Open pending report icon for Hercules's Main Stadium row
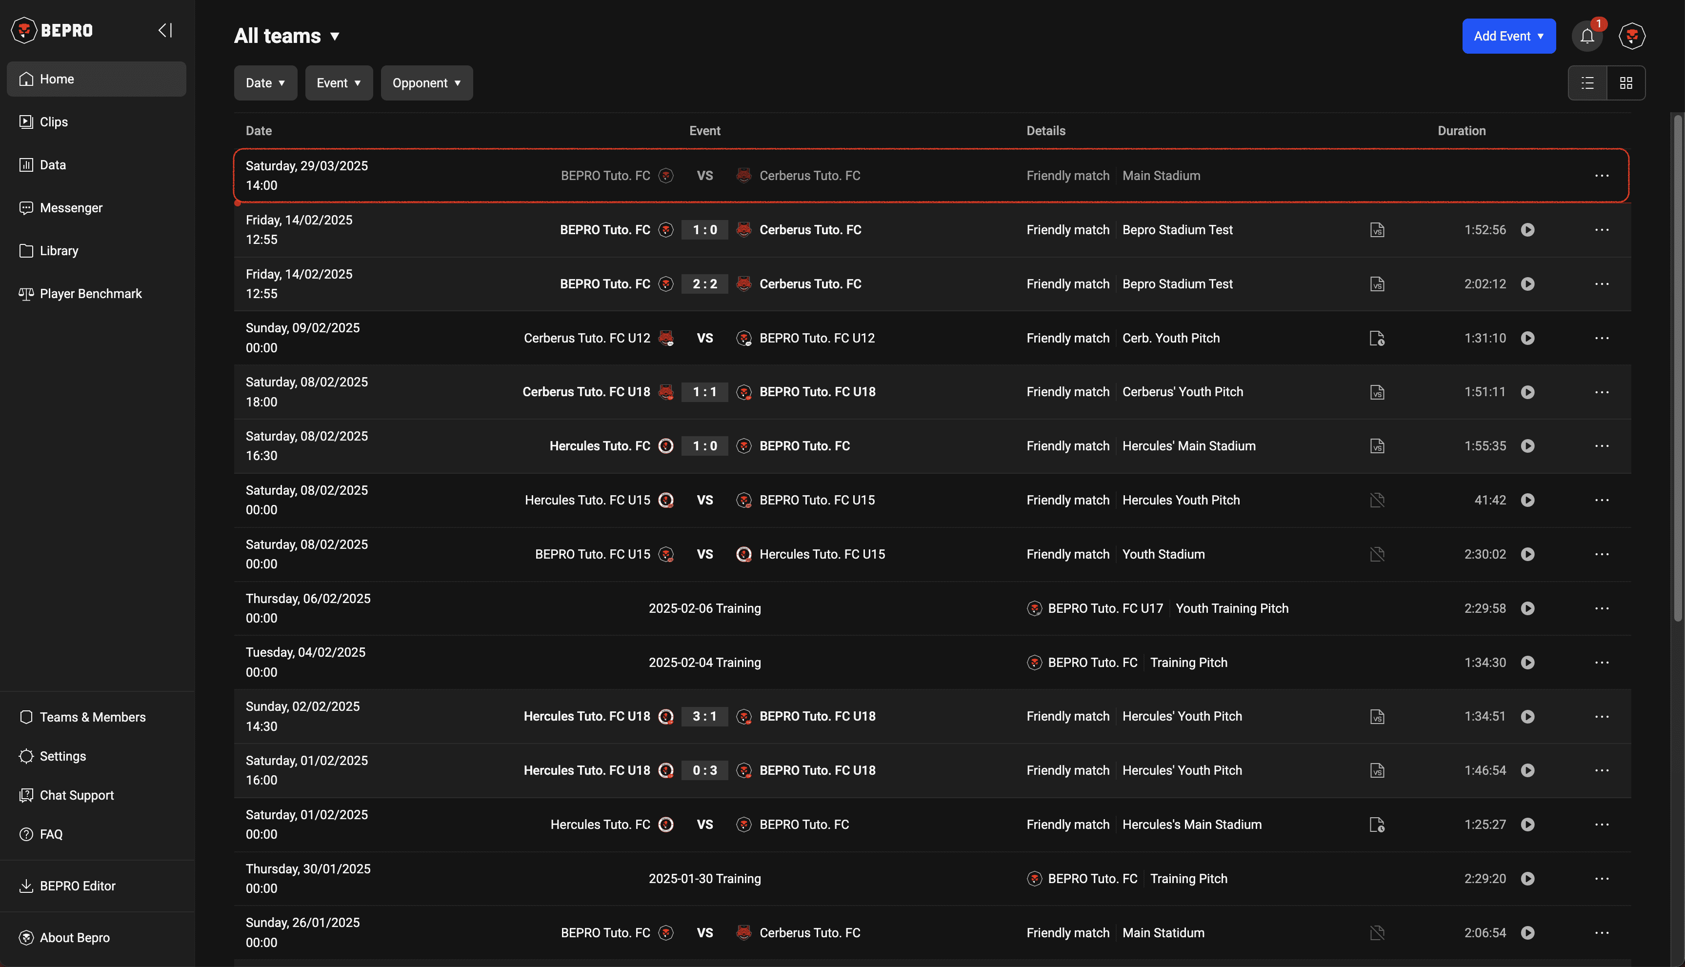Screen dimensions: 1685x967 pos(1378,825)
